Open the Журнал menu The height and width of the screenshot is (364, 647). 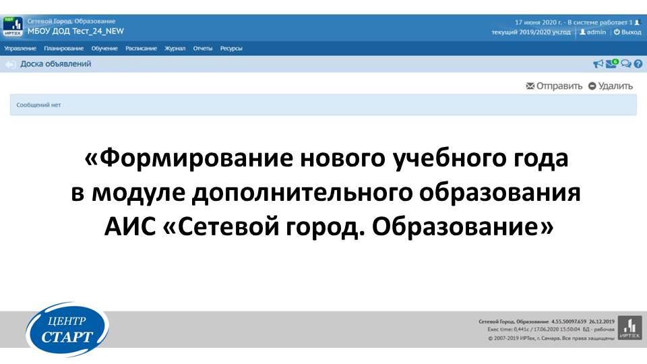tap(175, 49)
